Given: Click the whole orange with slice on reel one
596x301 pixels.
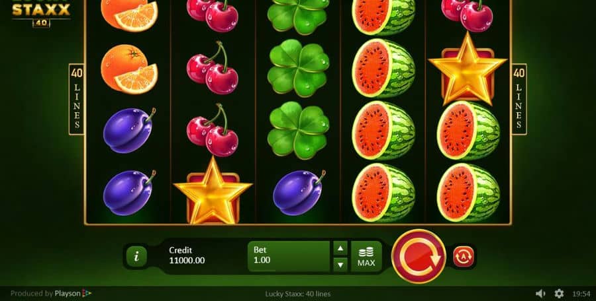Looking at the screenshot, I should [129, 69].
